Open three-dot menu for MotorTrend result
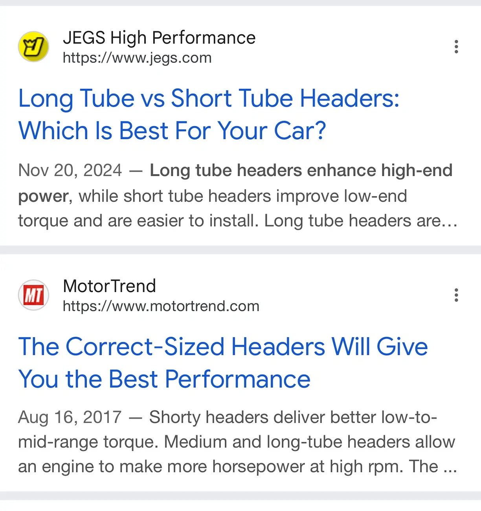This screenshot has height=511, width=481. pos(456,295)
